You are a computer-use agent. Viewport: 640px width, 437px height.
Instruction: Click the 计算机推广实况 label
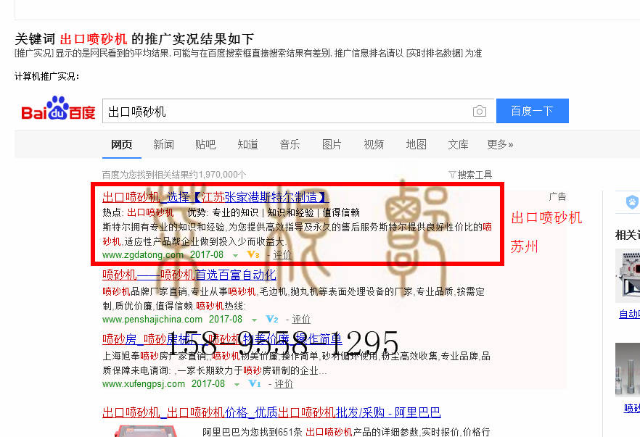tap(47, 76)
